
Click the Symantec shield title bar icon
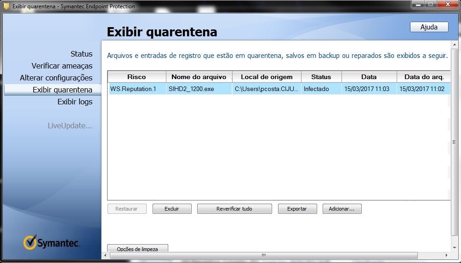click(x=6, y=6)
